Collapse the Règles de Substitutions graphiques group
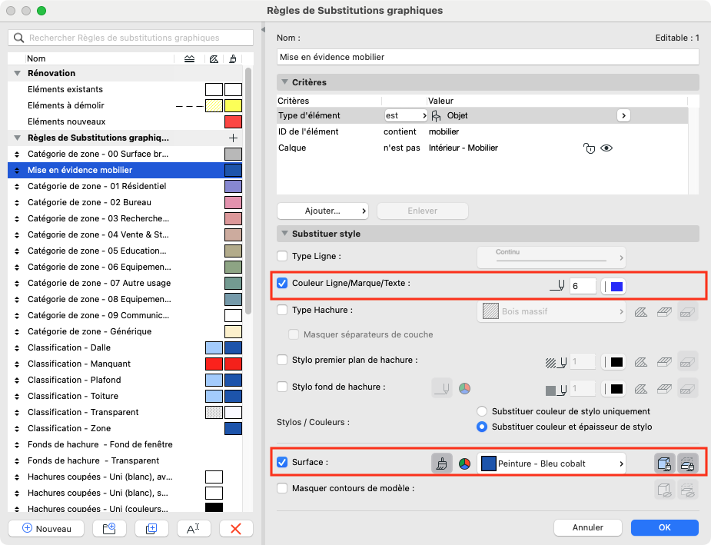The height and width of the screenshot is (545, 711). pyautogui.click(x=17, y=138)
